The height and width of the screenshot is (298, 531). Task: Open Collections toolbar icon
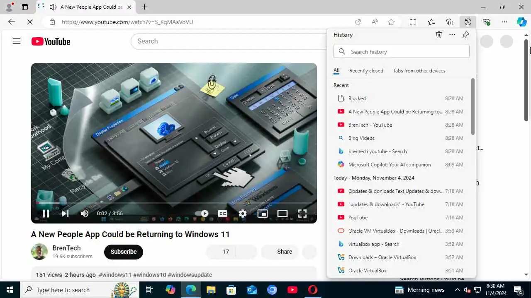pyautogui.click(x=450, y=22)
